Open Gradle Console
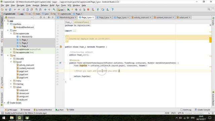This screenshot has height=121, width=215. [x=202, y=110]
